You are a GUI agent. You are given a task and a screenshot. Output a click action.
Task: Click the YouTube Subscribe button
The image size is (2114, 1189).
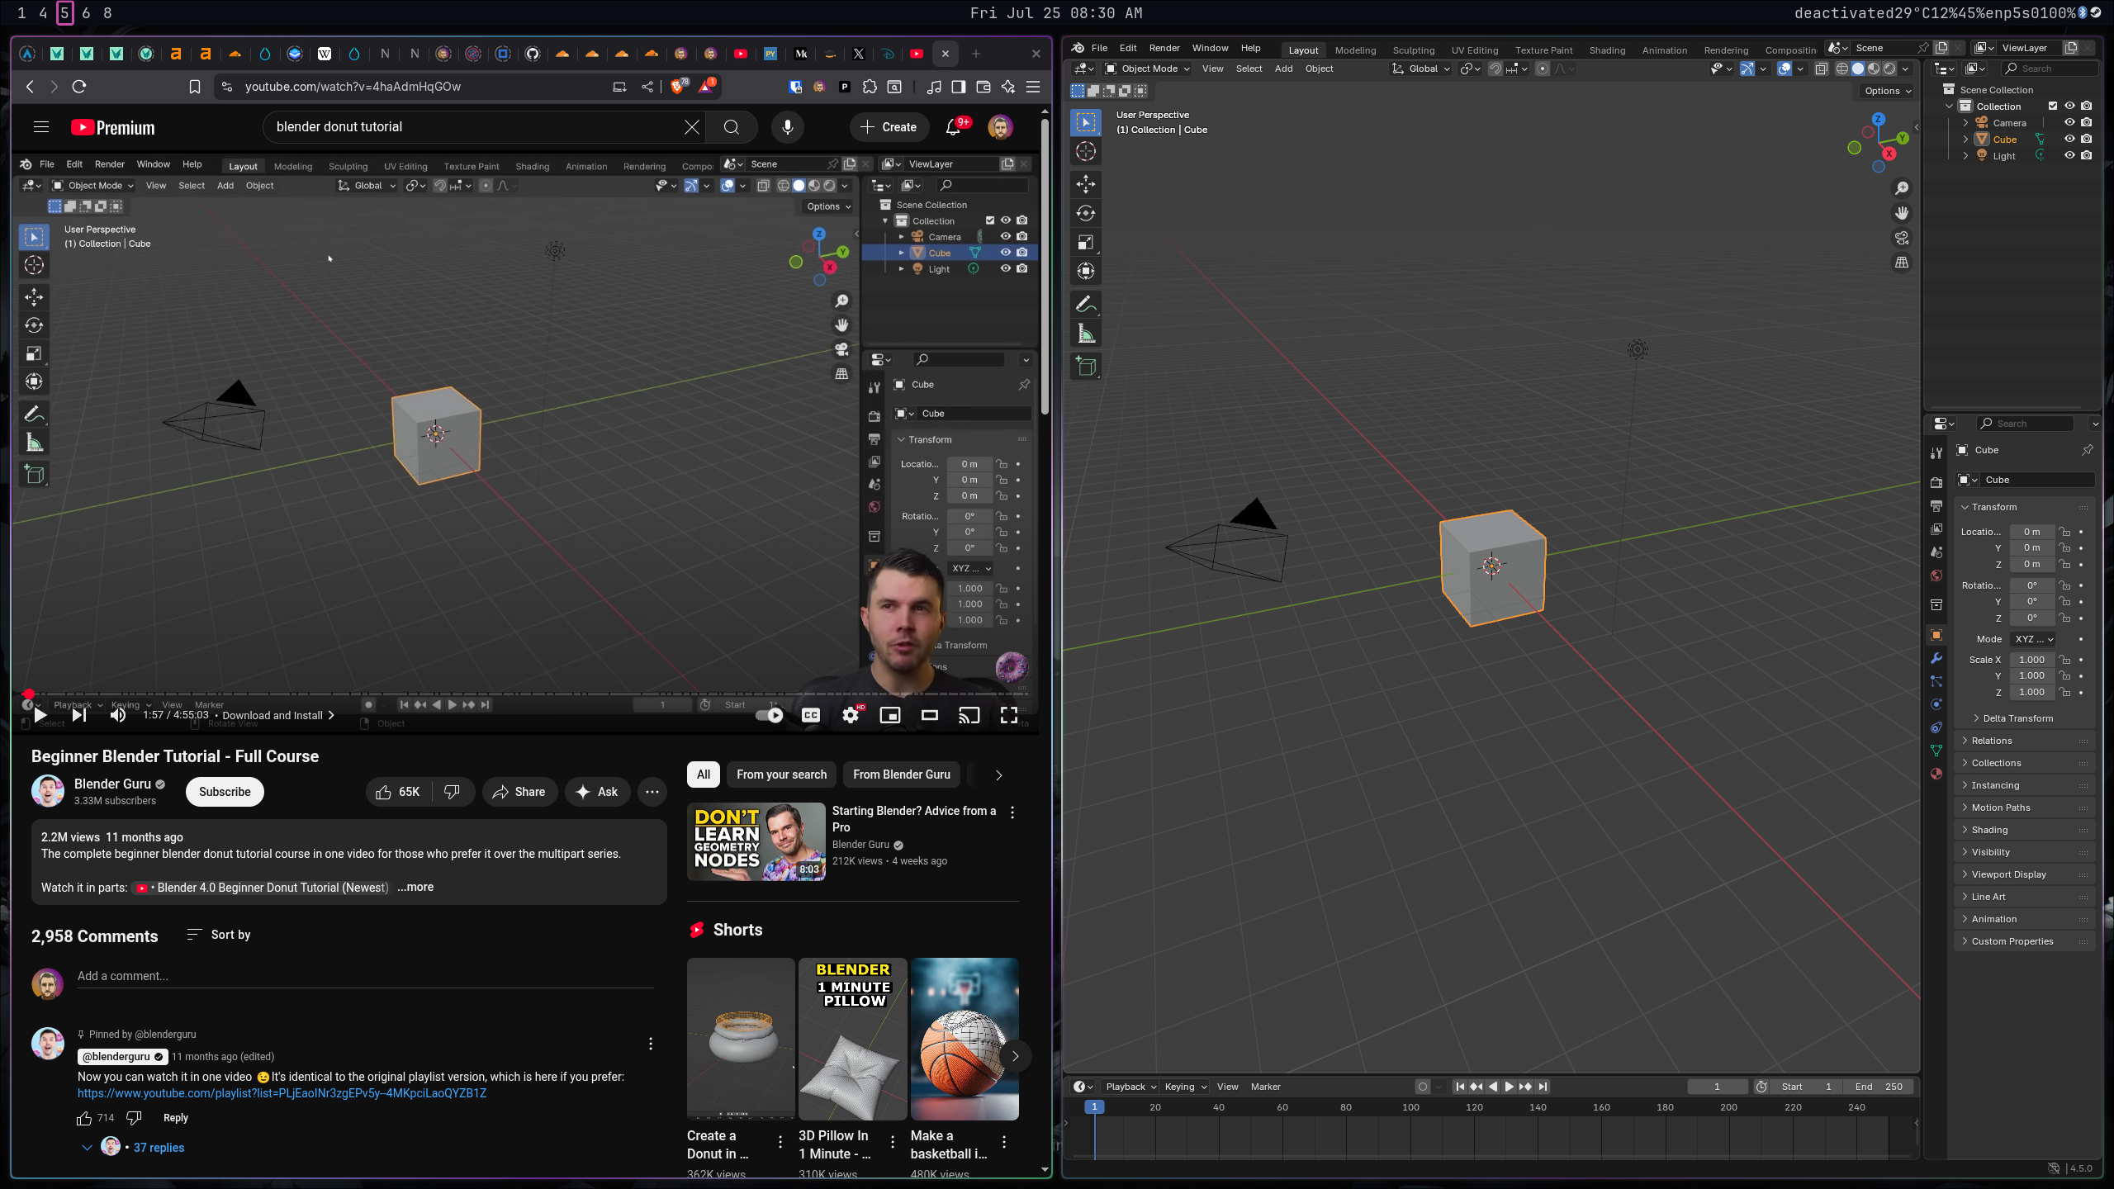[225, 792]
